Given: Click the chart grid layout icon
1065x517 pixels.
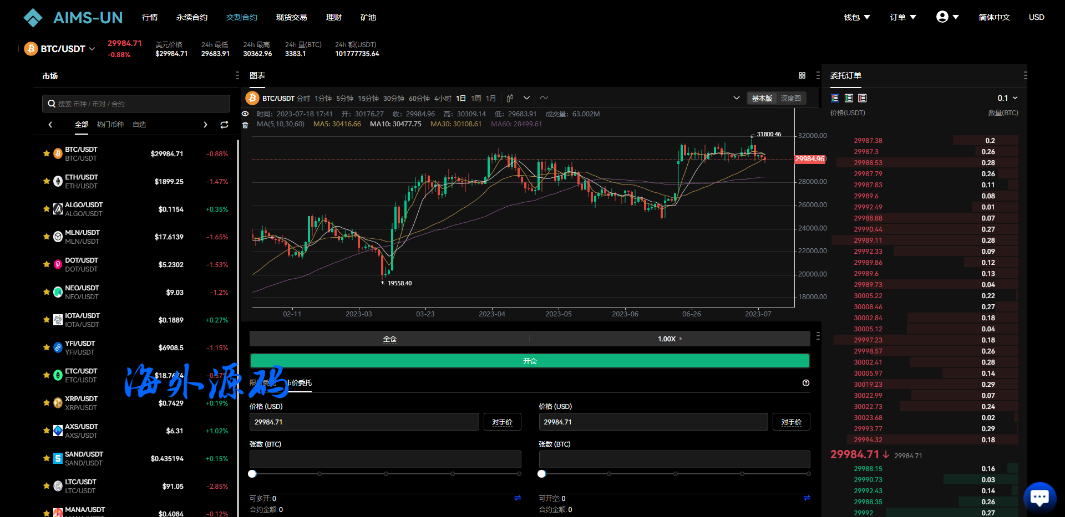Looking at the screenshot, I should [x=802, y=75].
